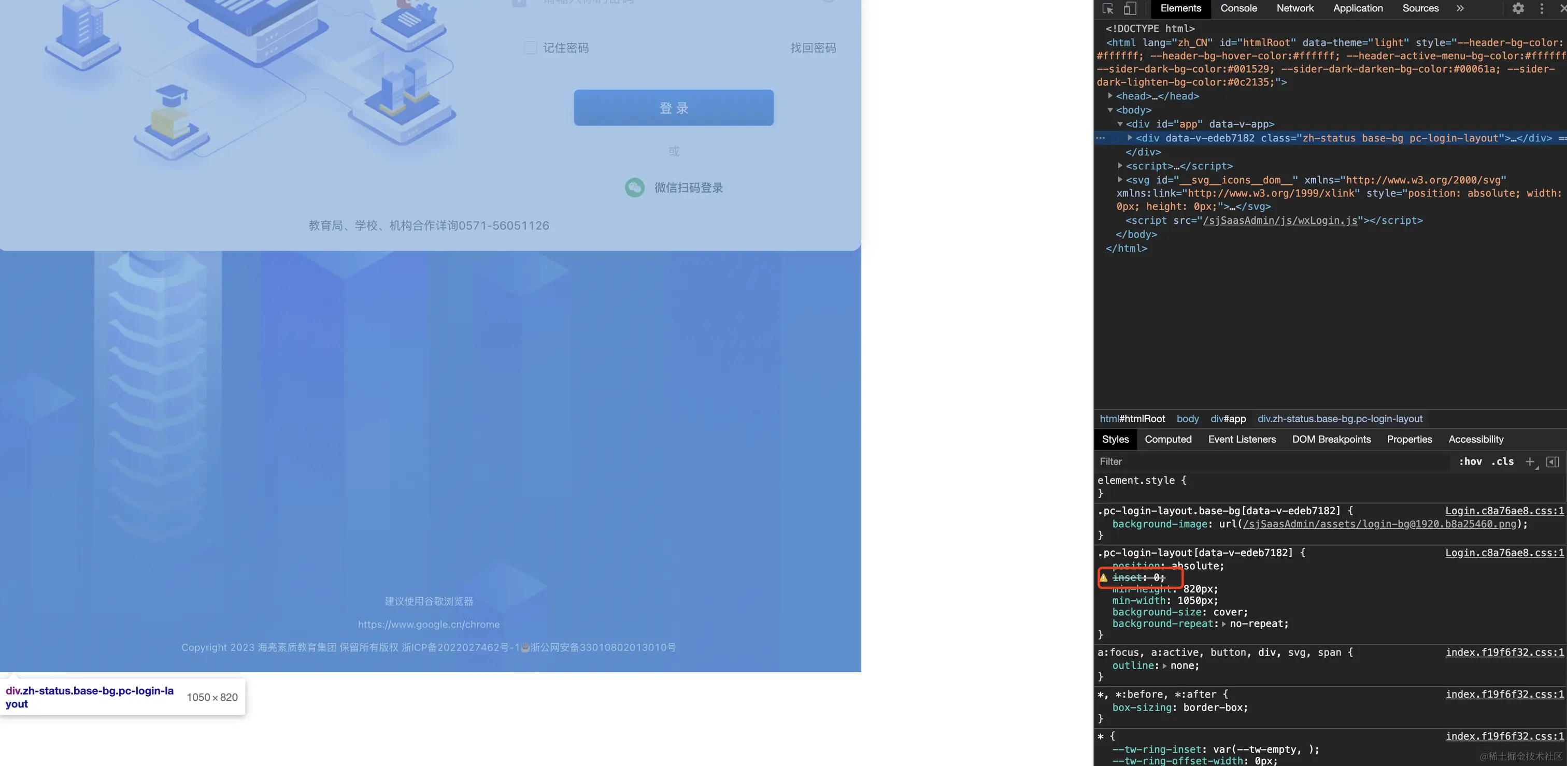Click 找回密码 recover password link
Viewport: 1567px width, 766px height.
[x=813, y=48]
